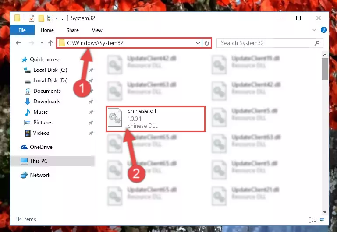
Task: Select OneDrive in navigation pane
Action: 41,147
